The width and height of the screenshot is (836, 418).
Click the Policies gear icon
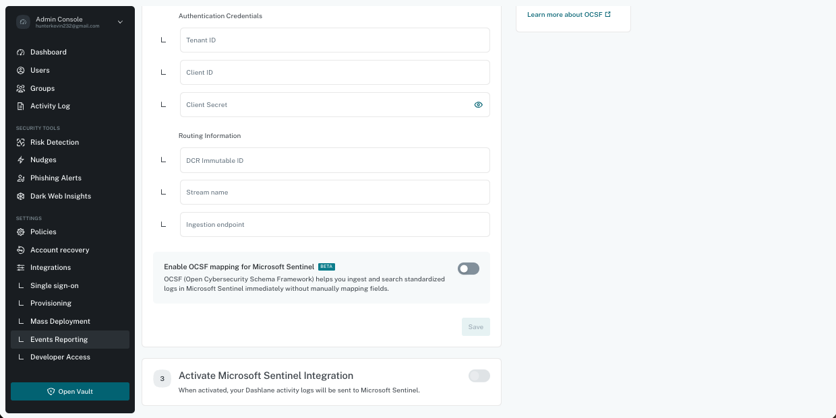tap(21, 232)
